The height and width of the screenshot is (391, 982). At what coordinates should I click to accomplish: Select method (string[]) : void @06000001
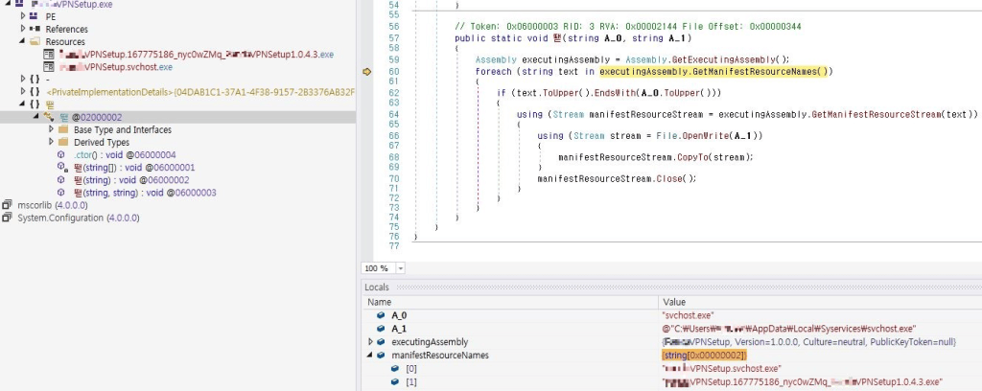[134, 167]
